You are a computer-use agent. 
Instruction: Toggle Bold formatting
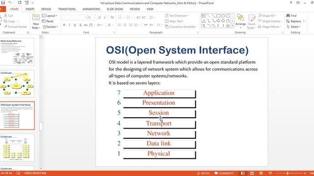tap(64, 25)
